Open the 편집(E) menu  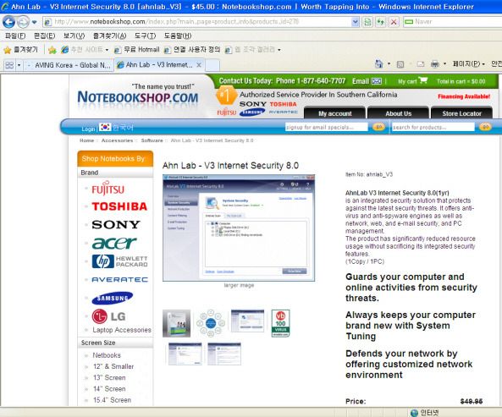coord(45,36)
